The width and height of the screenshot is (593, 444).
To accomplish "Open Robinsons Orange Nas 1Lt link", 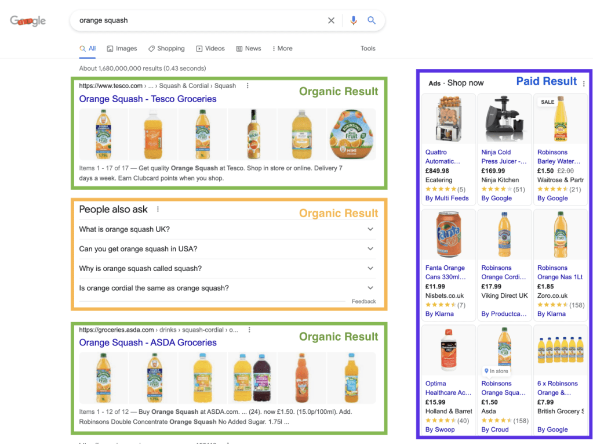I will pos(560,273).
